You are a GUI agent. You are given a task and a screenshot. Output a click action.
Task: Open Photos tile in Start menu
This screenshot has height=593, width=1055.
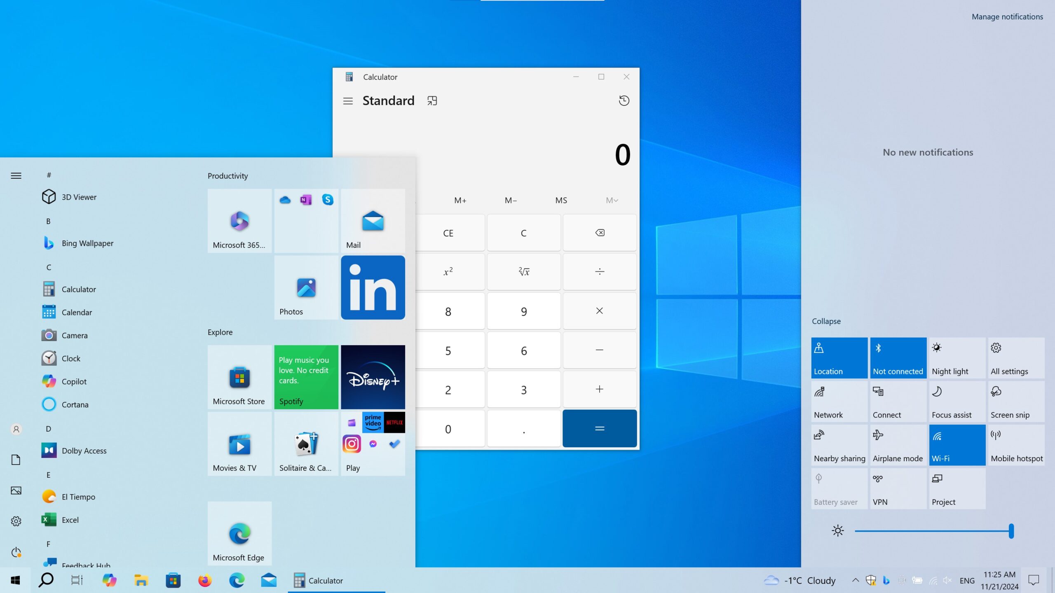[306, 287]
